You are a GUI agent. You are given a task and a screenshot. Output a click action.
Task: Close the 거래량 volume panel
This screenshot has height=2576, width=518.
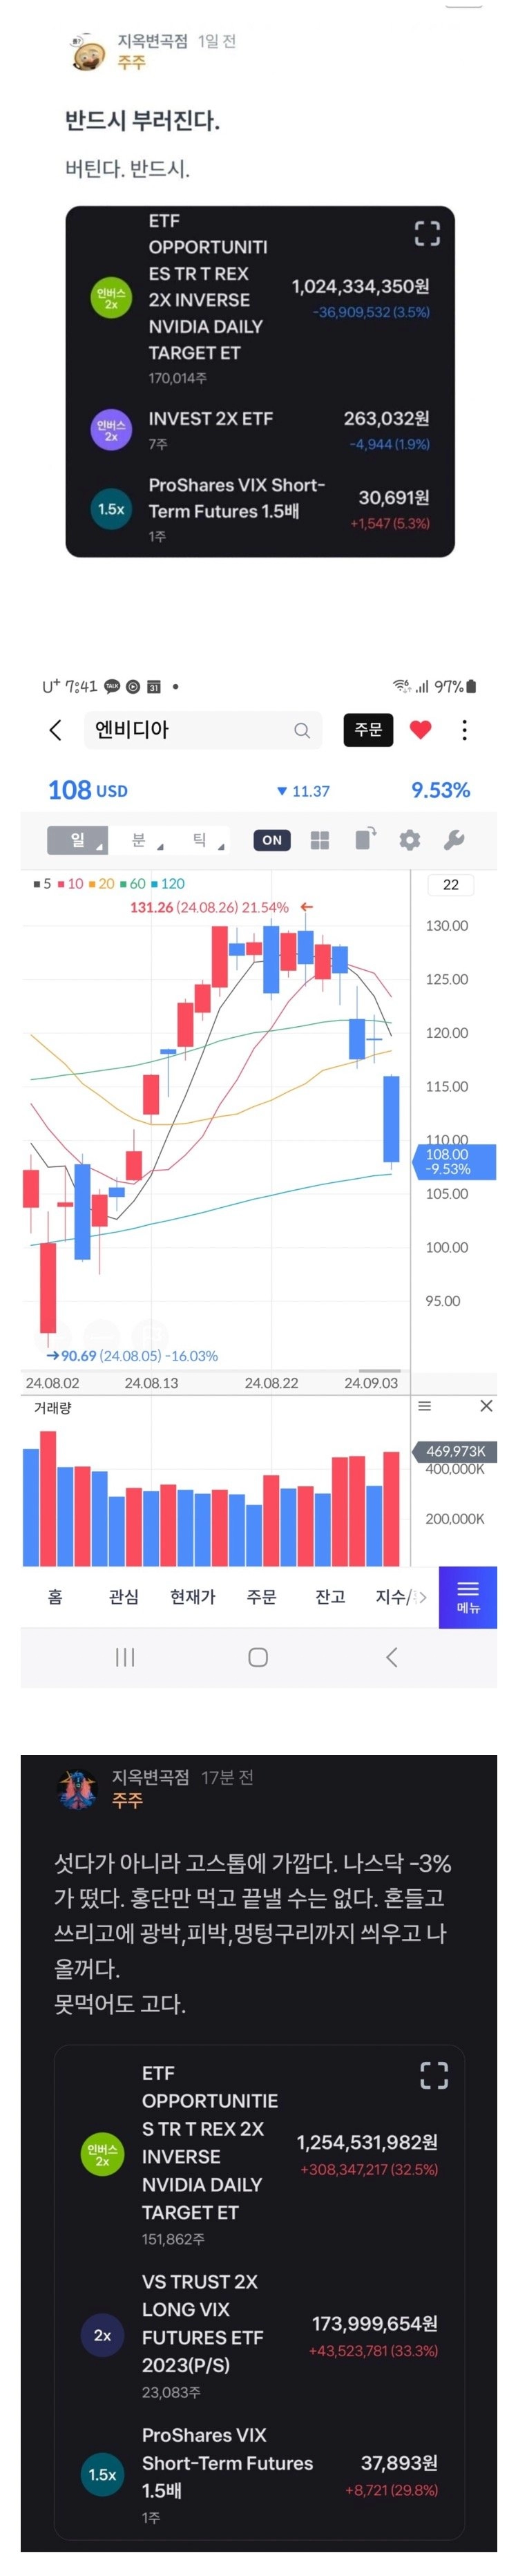pyautogui.click(x=486, y=1406)
